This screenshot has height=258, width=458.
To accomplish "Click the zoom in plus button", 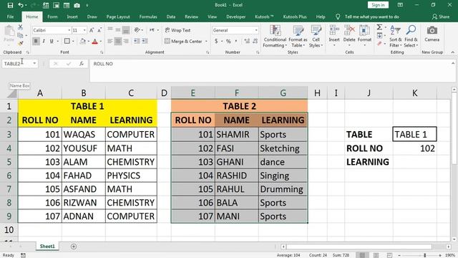I will point(440,255).
